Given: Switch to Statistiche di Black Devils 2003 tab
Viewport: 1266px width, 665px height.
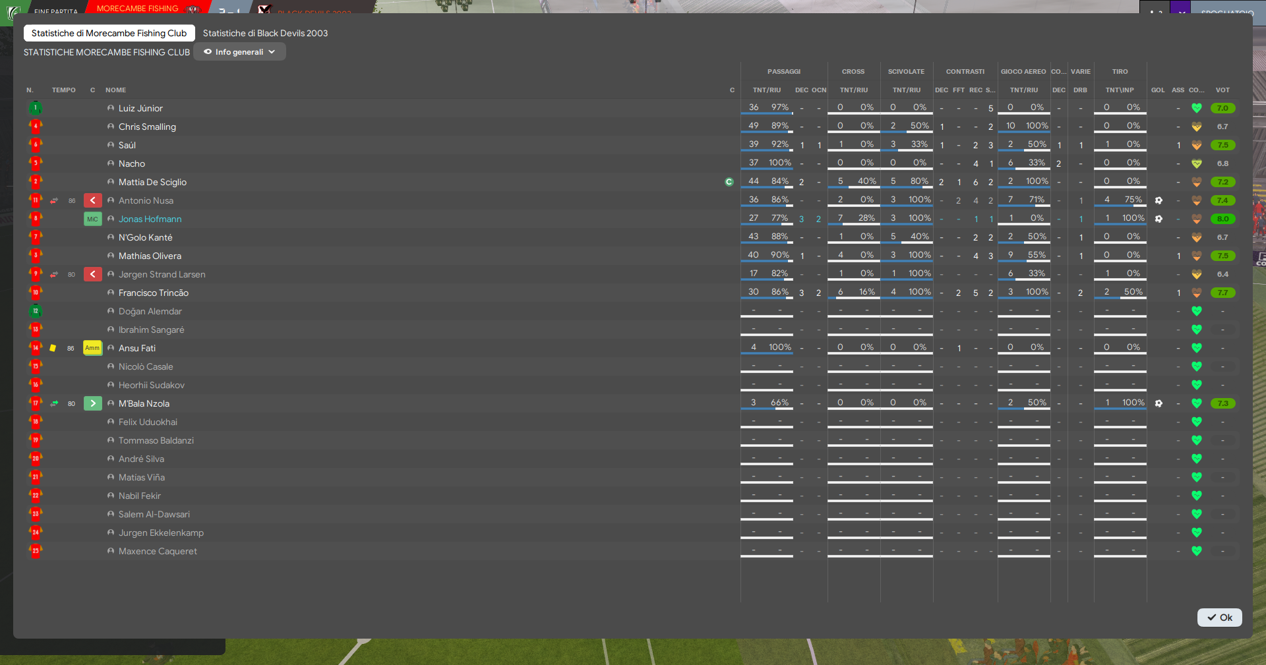Looking at the screenshot, I should click(x=265, y=33).
